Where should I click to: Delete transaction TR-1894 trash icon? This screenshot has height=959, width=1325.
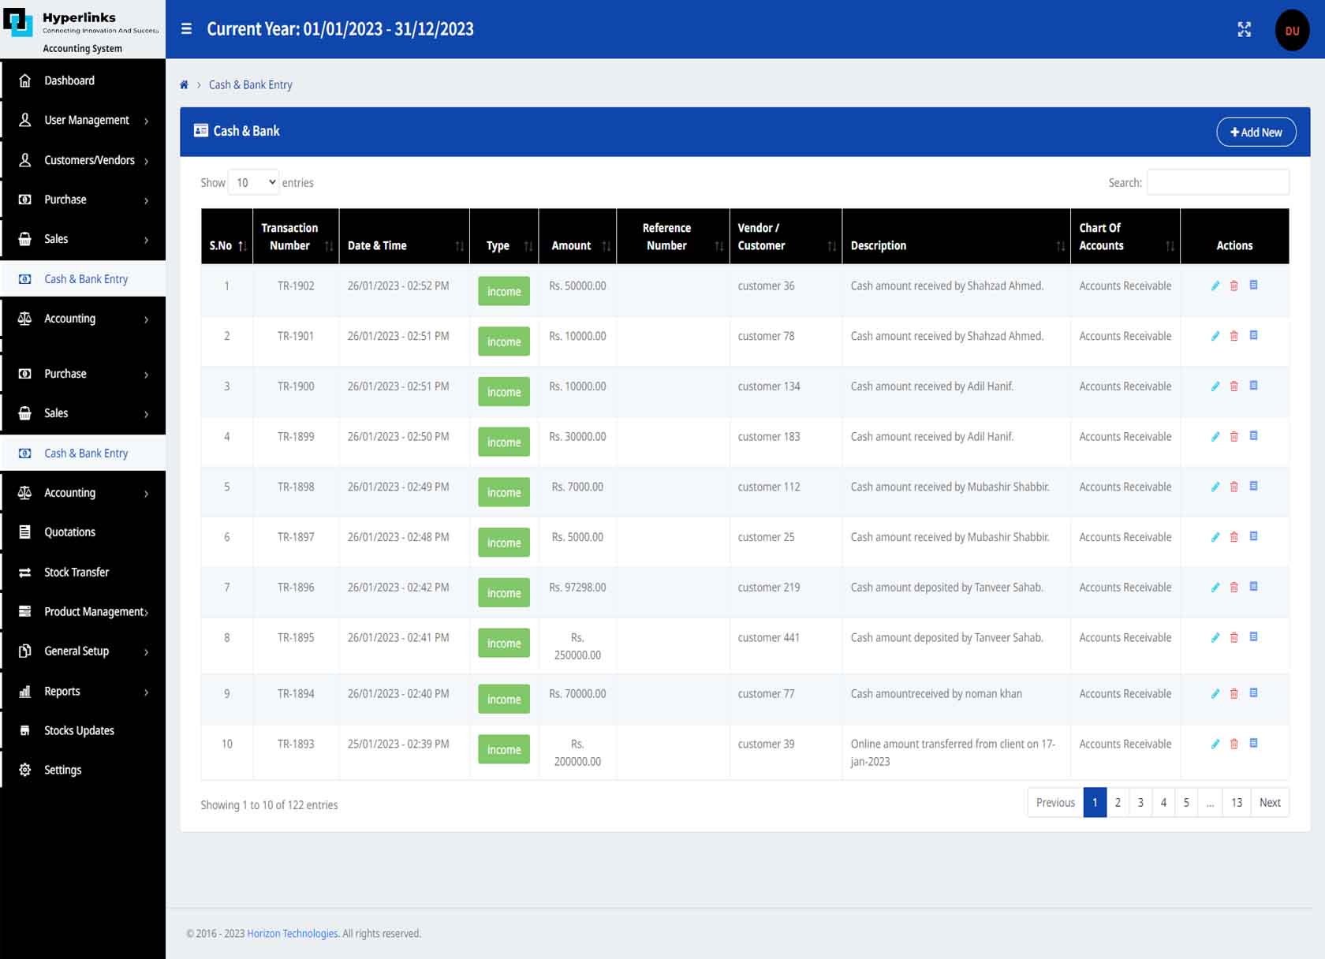pyautogui.click(x=1234, y=694)
